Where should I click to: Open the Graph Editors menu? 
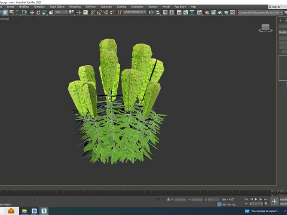click(x=57, y=7)
